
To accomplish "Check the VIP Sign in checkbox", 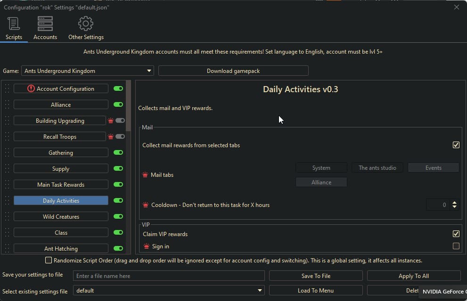I will click(x=456, y=246).
